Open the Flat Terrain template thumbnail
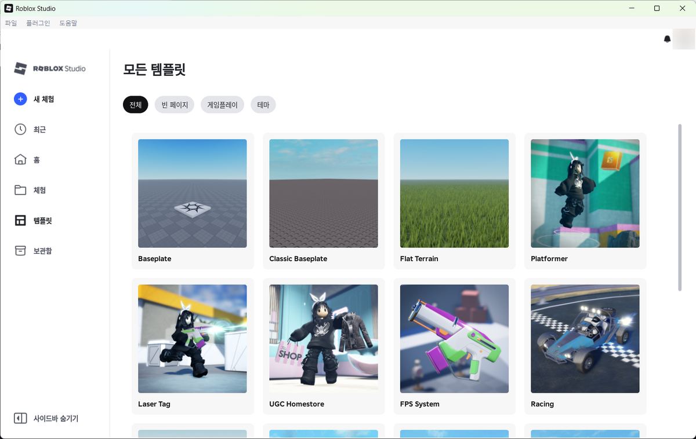 454,193
